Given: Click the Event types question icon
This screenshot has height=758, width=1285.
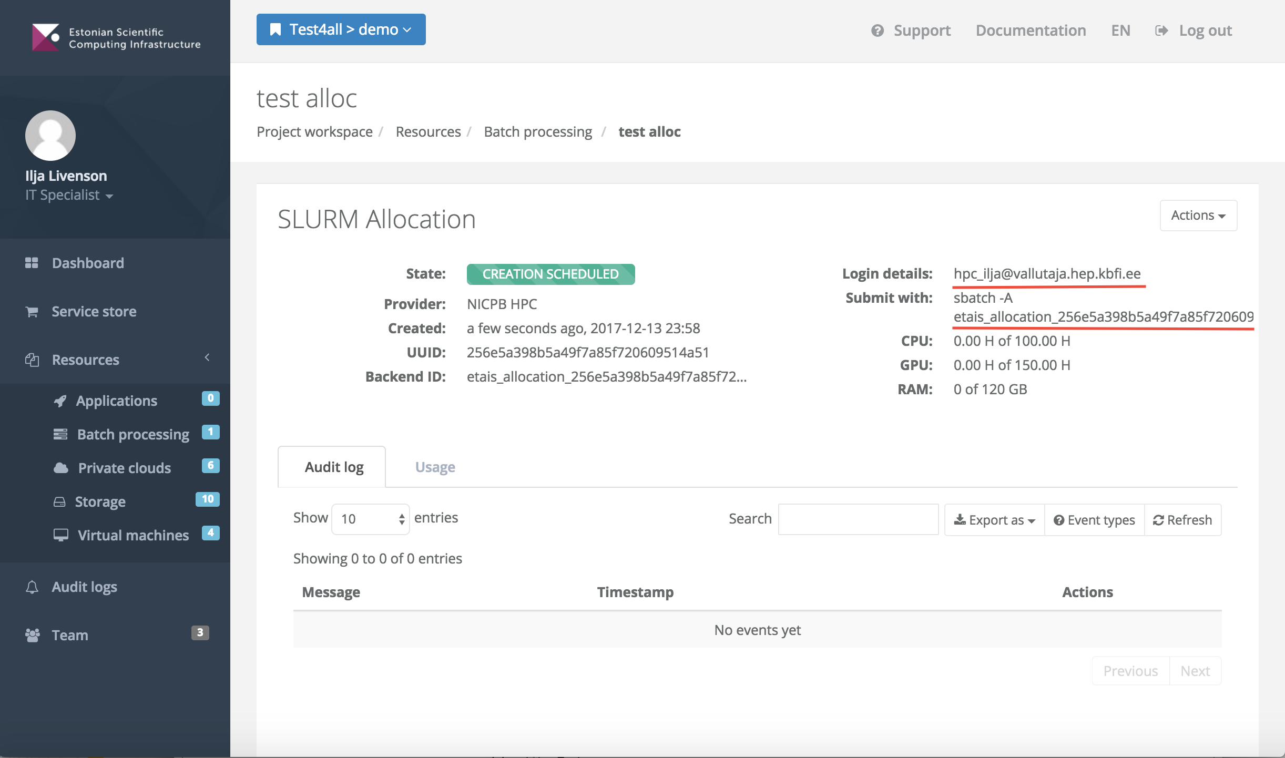Looking at the screenshot, I should [x=1059, y=520].
